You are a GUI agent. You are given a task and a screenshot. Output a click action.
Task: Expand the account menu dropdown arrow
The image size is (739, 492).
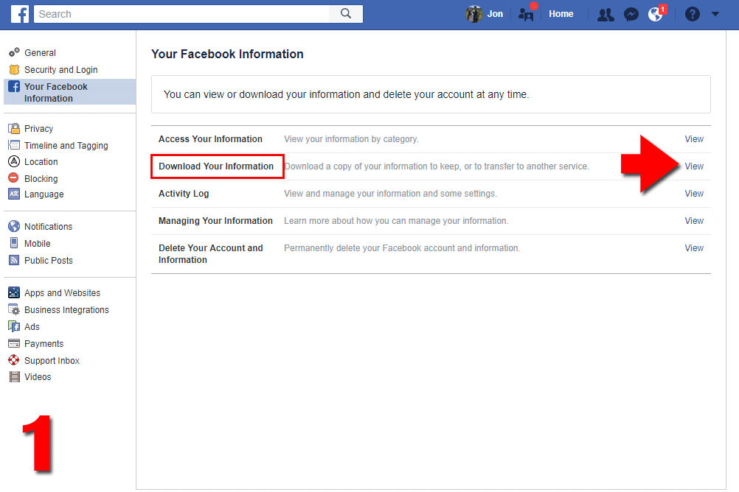[715, 14]
